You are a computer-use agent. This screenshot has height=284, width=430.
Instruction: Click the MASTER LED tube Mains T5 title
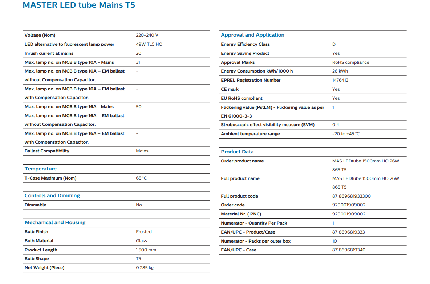[x=79, y=5]
